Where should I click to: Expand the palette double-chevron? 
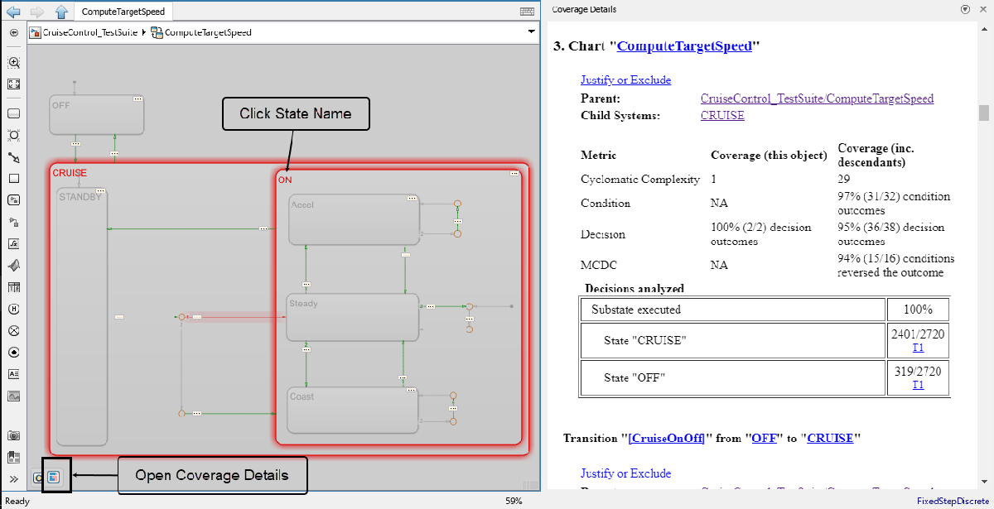point(14,479)
